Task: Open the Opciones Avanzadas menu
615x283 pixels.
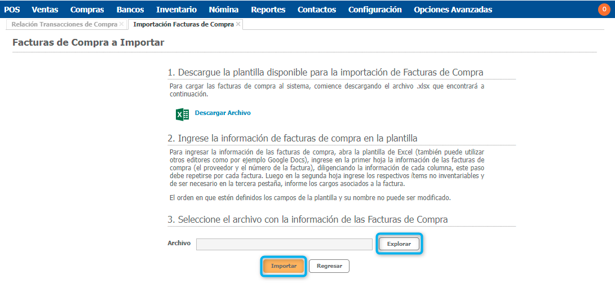Action: pos(453,10)
